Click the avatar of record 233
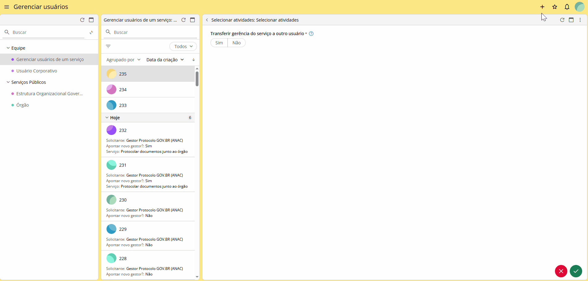 (x=111, y=105)
